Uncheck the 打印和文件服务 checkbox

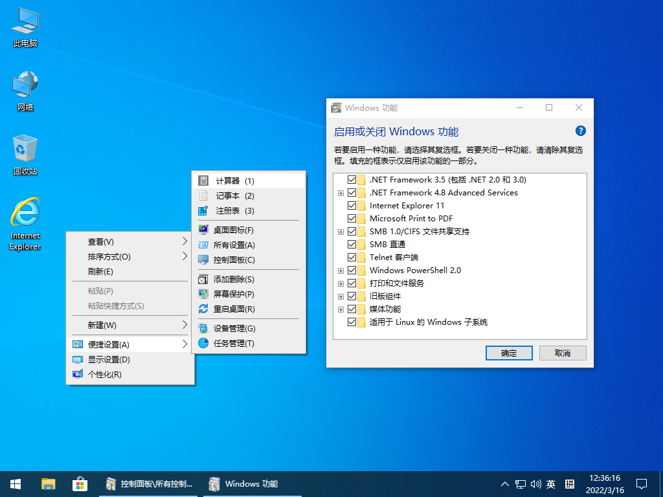pos(352,283)
